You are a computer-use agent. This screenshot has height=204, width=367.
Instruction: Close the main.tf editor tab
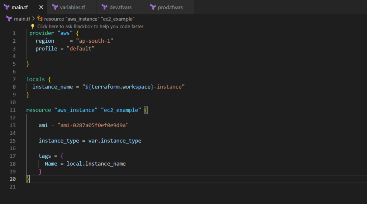click(41, 7)
